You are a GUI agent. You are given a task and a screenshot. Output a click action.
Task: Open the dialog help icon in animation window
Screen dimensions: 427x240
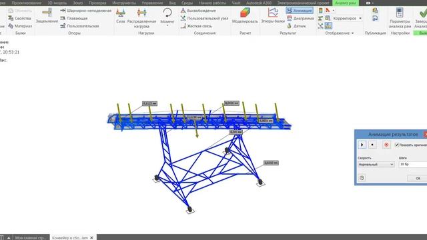point(362,178)
